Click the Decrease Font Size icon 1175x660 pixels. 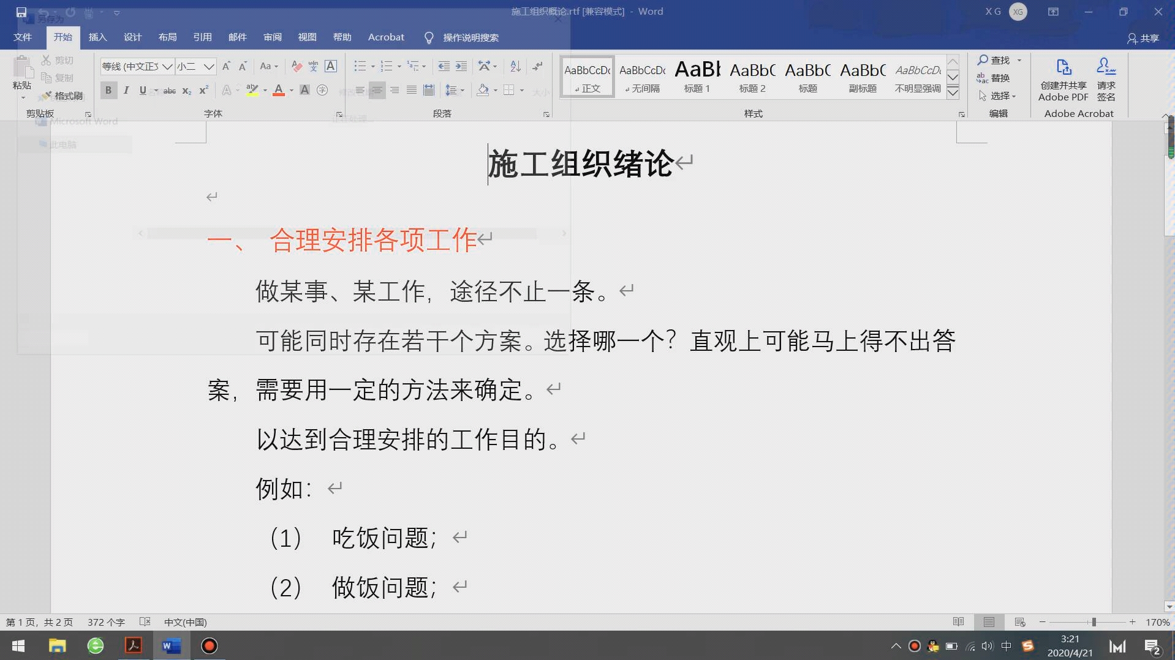(243, 66)
